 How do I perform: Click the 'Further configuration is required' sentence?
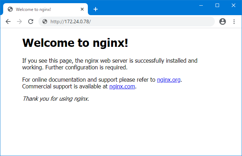[86, 68]
